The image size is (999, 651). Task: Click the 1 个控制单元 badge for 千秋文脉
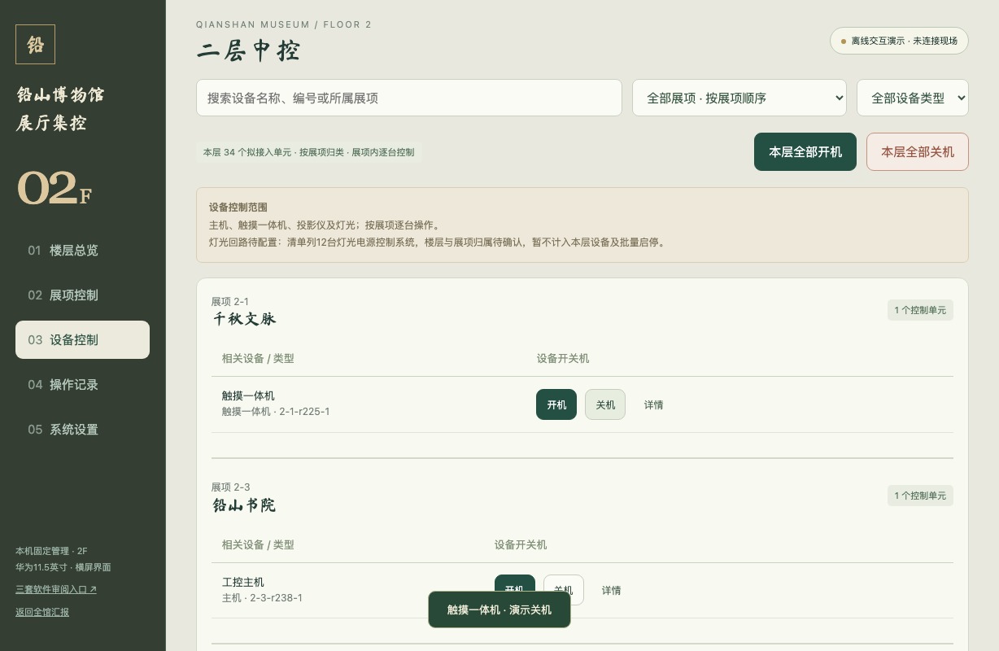pos(920,310)
